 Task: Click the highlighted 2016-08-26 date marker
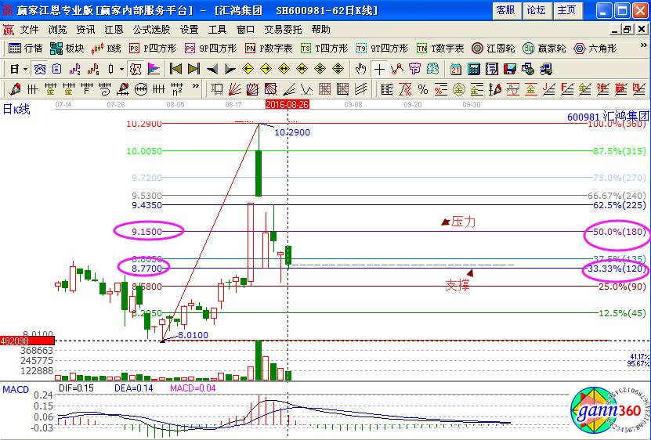pyautogui.click(x=287, y=103)
